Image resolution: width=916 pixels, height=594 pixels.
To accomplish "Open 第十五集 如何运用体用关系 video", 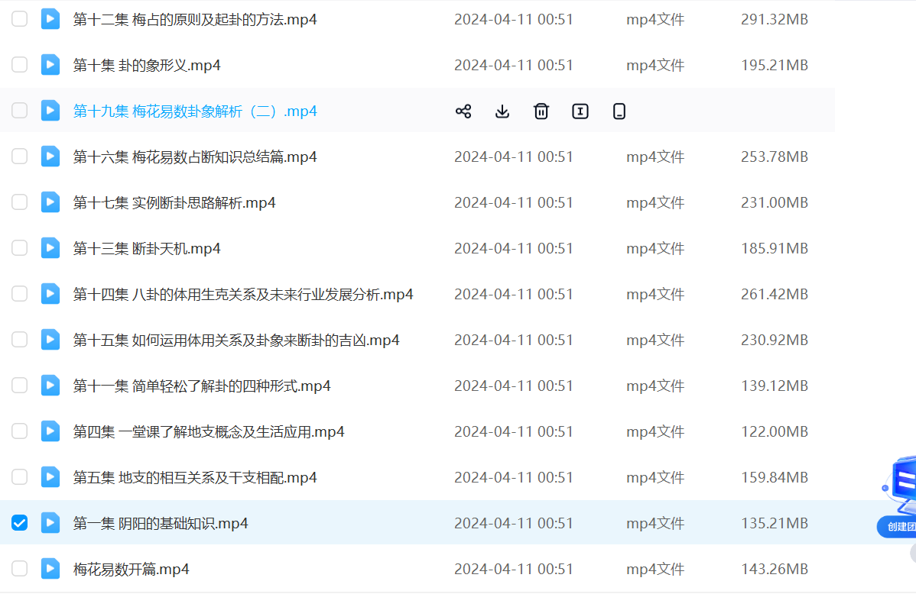I will [x=236, y=341].
